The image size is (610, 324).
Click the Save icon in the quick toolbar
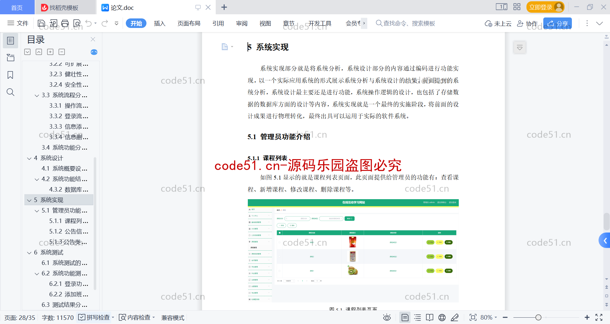click(41, 23)
